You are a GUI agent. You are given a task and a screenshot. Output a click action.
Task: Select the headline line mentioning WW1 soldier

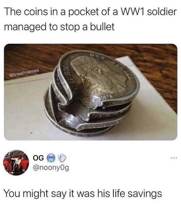click(x=90, y=12)
